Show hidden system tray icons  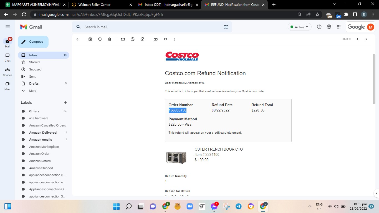(x=310, y=206)
